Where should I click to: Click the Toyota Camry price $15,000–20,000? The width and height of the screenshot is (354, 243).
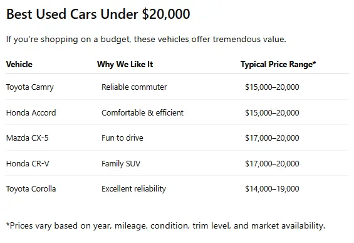point(272,87)
